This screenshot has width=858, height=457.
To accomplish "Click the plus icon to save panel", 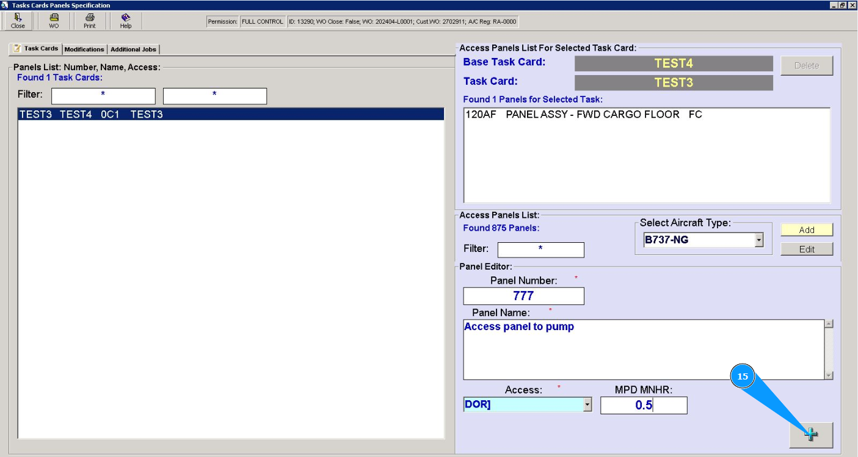I will pos(810,434).
